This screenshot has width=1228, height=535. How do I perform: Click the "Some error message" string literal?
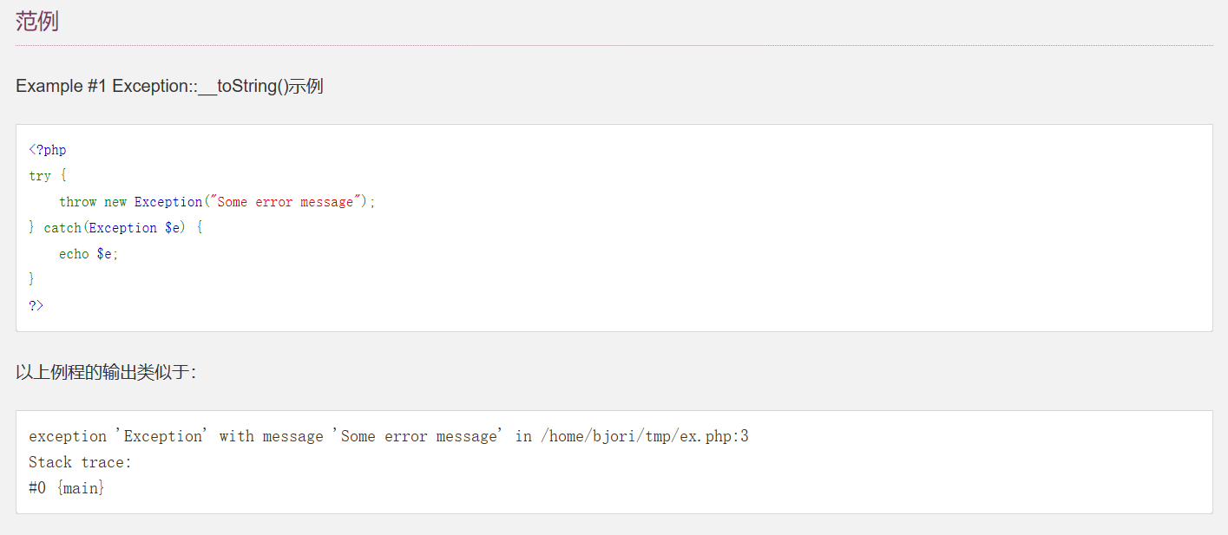285,202
